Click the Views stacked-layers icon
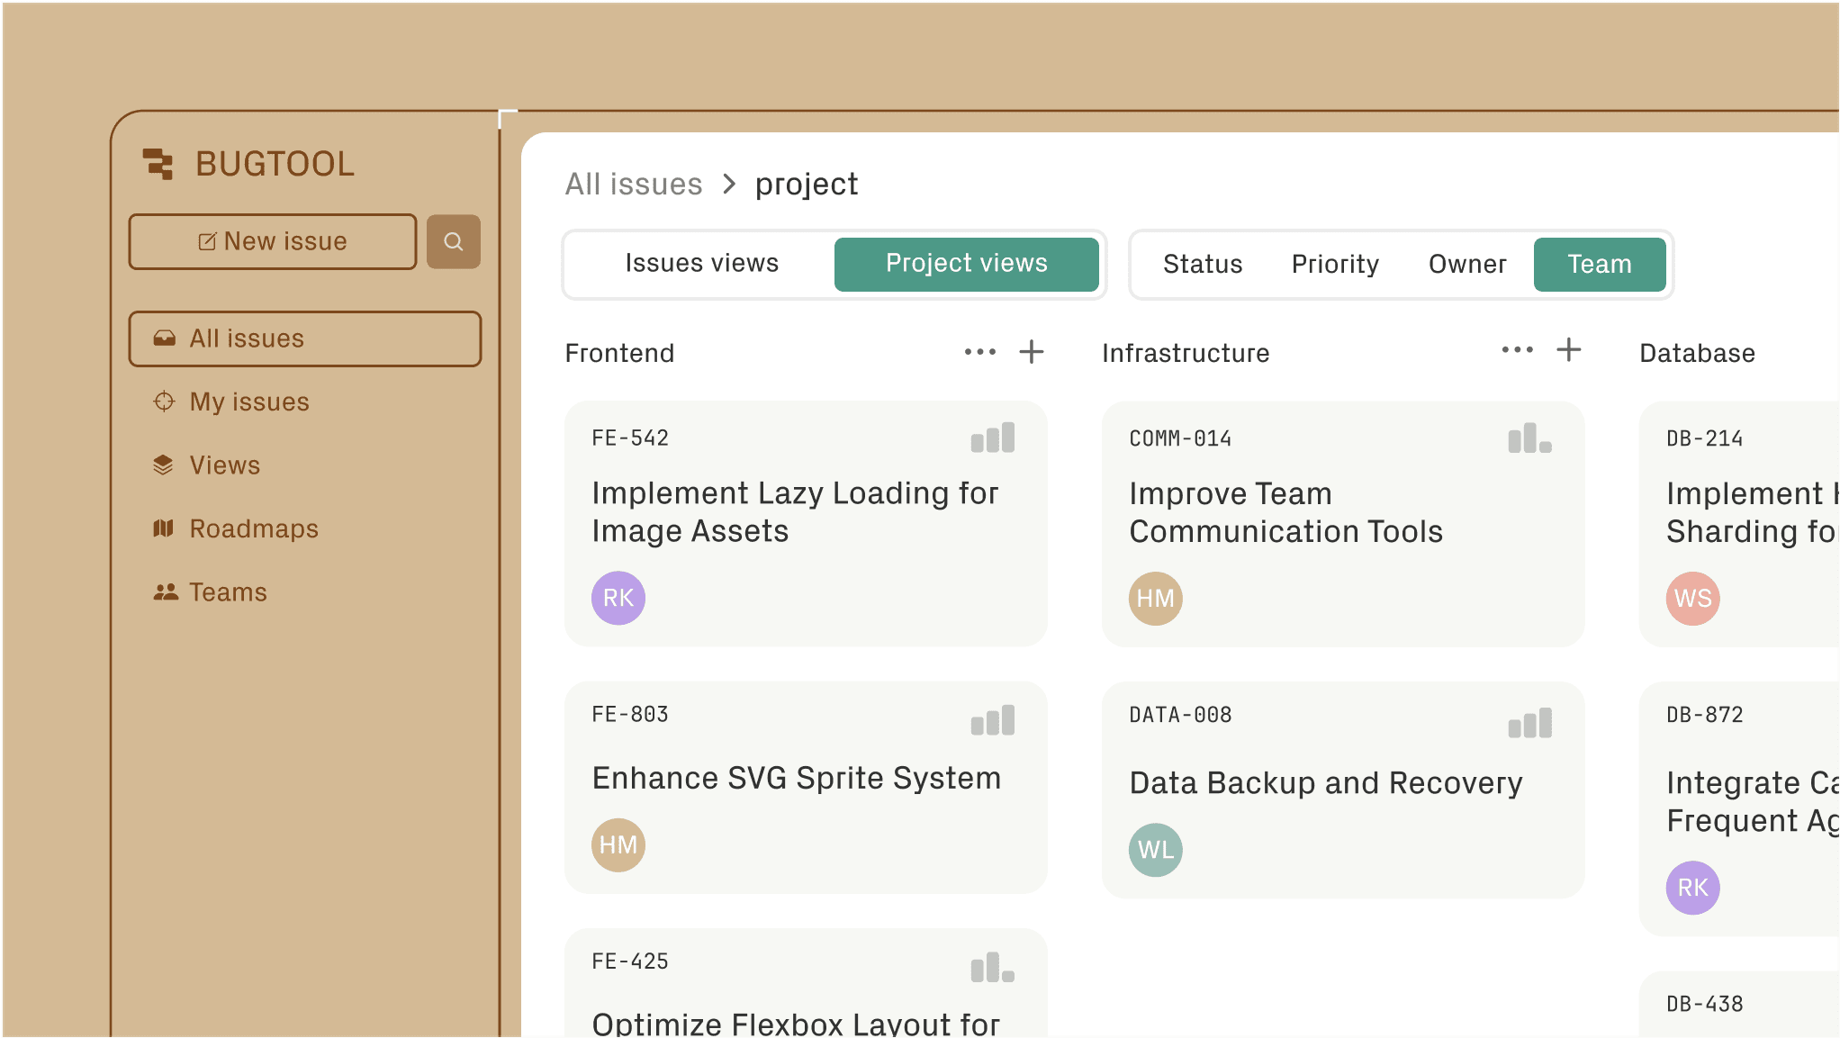 click(x=163, y=465)
